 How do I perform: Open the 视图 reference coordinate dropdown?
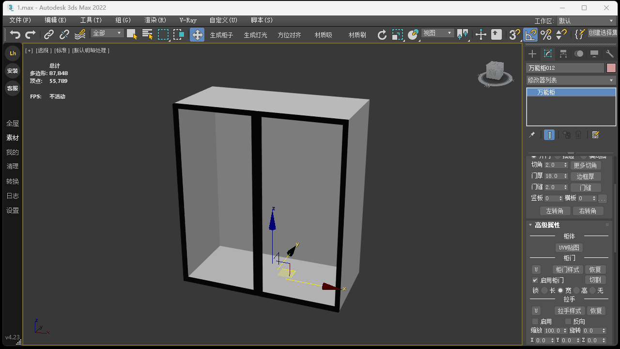pos(437,33)
